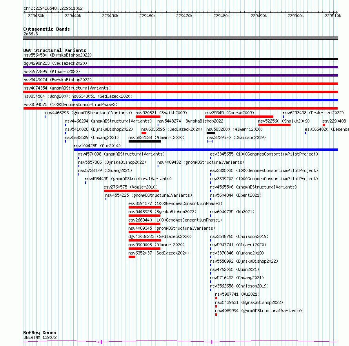Click the nsv5448274 (ByrskaBishop2022) label
The width and height of the screenshot is (349, 346).
pos(191,121)
